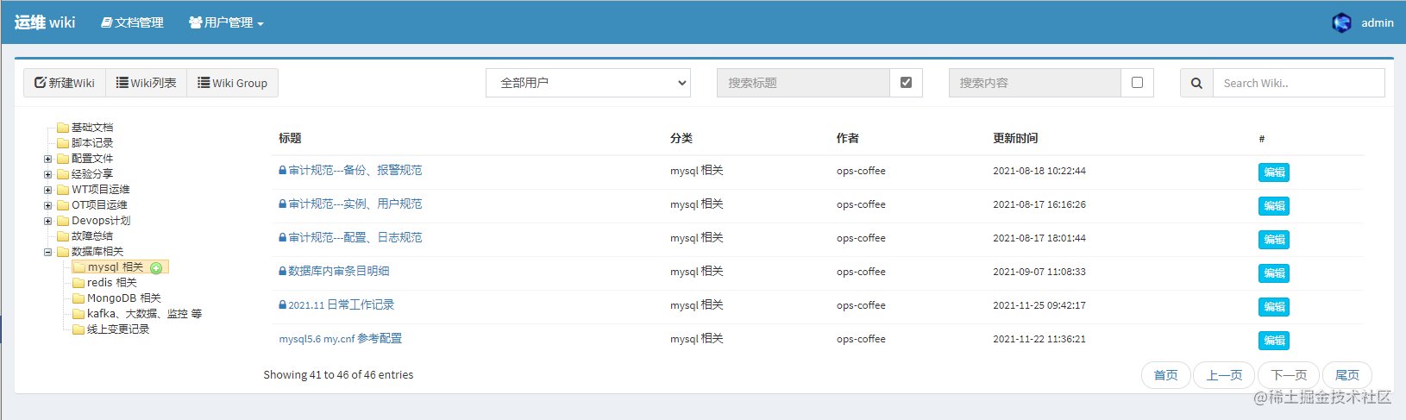Click green plus icon beside mysql 相关
The height and width of the screenshot is (420, 1406).
pyautogui.click(x=156, y=268)
